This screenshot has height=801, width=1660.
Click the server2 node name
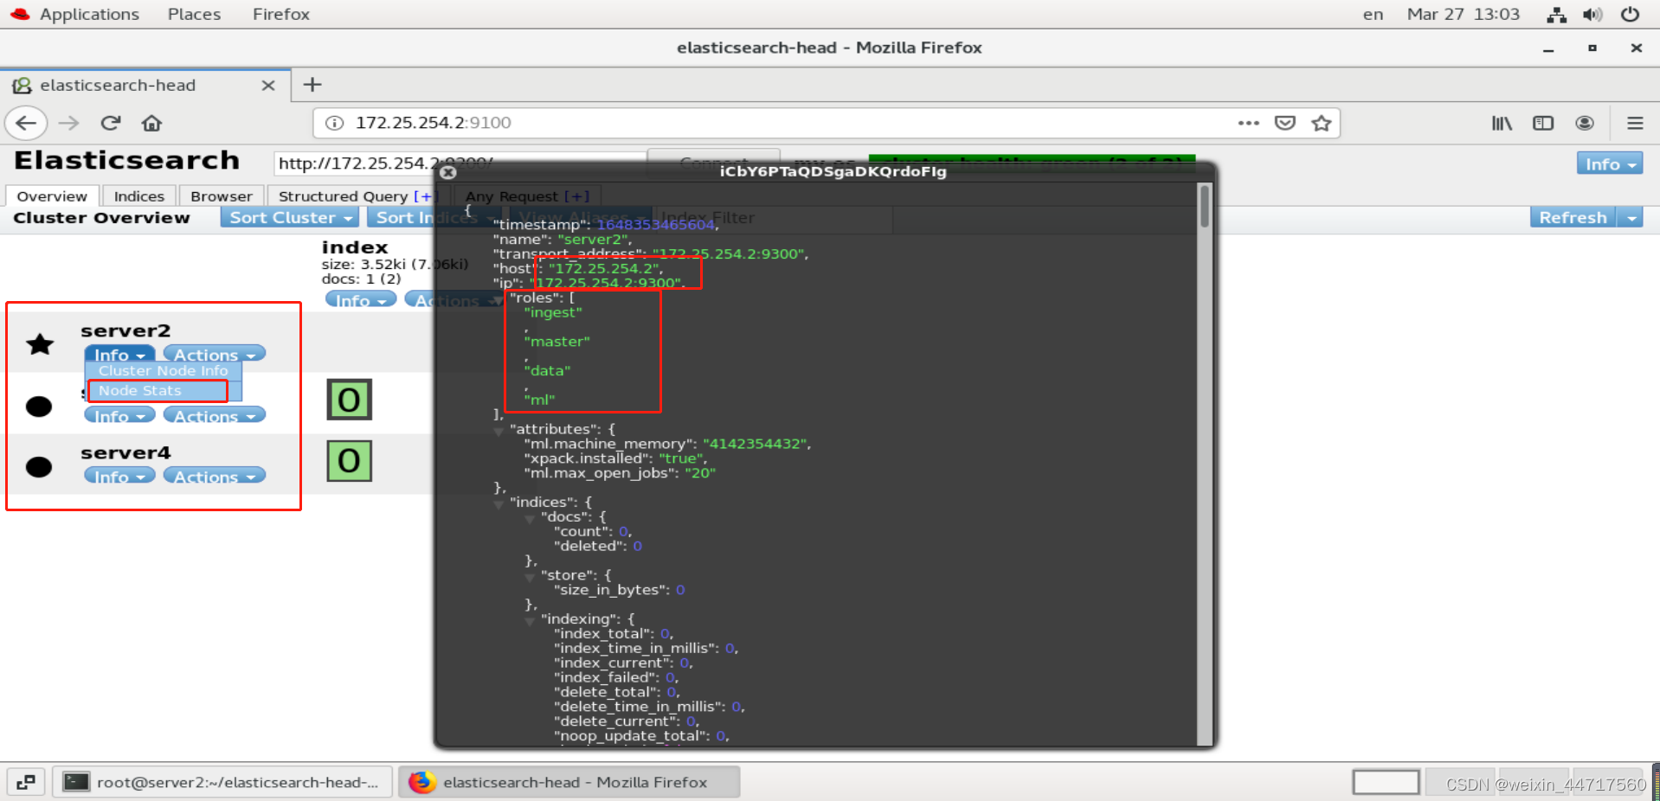pos(125,331)
